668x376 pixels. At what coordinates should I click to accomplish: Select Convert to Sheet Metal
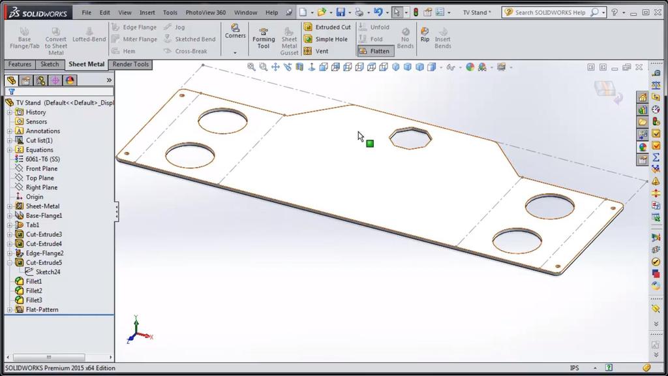point(56,41)
